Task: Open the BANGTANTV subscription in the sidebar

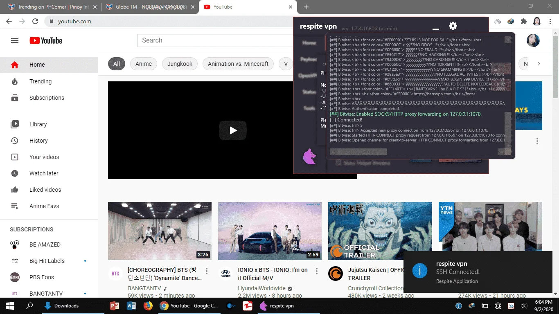Action: [49, 294]
